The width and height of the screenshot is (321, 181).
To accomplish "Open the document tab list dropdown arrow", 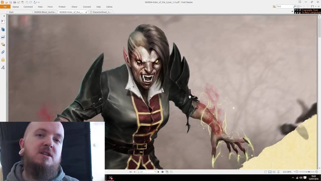I will coord(292,12).
